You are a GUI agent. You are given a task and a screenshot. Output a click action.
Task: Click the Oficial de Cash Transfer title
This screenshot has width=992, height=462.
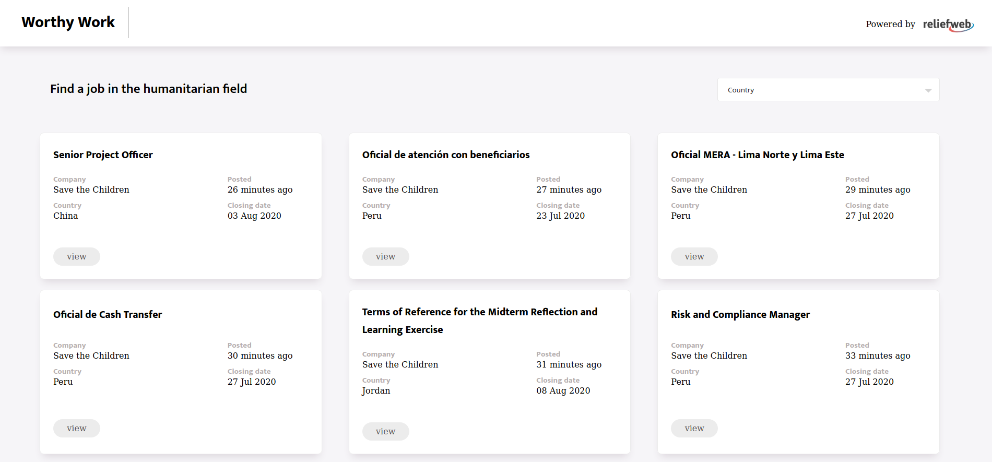point(108,315)
